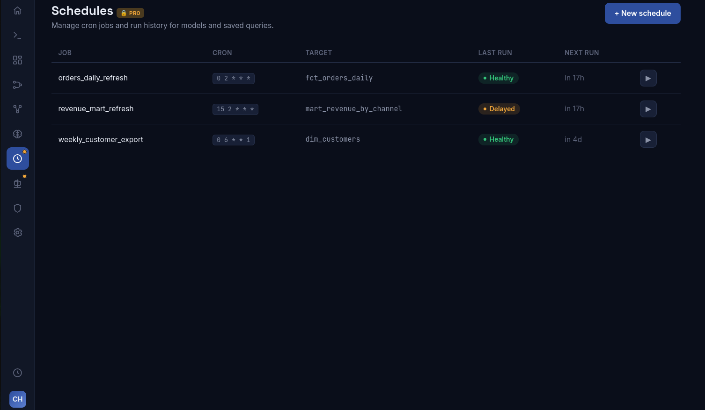Open the monitor icon with orange dot
Viewport: 705px width, 410px height.
point(17,184)
